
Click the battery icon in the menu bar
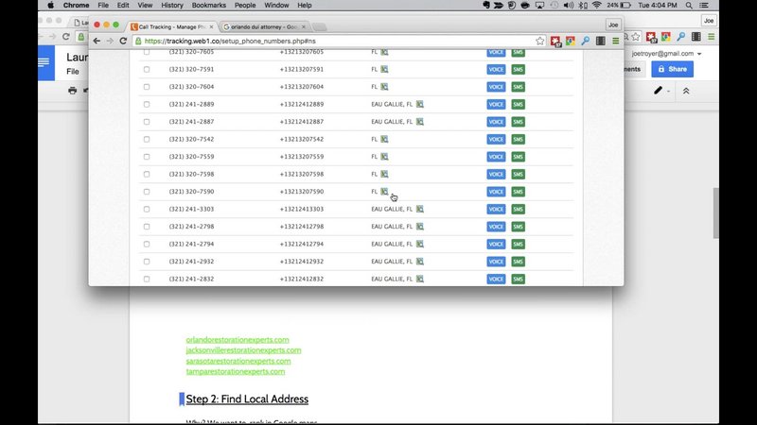point(625,6)
